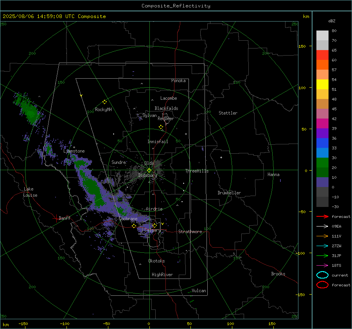Click the Strathmore label

[x=190, y=232]
